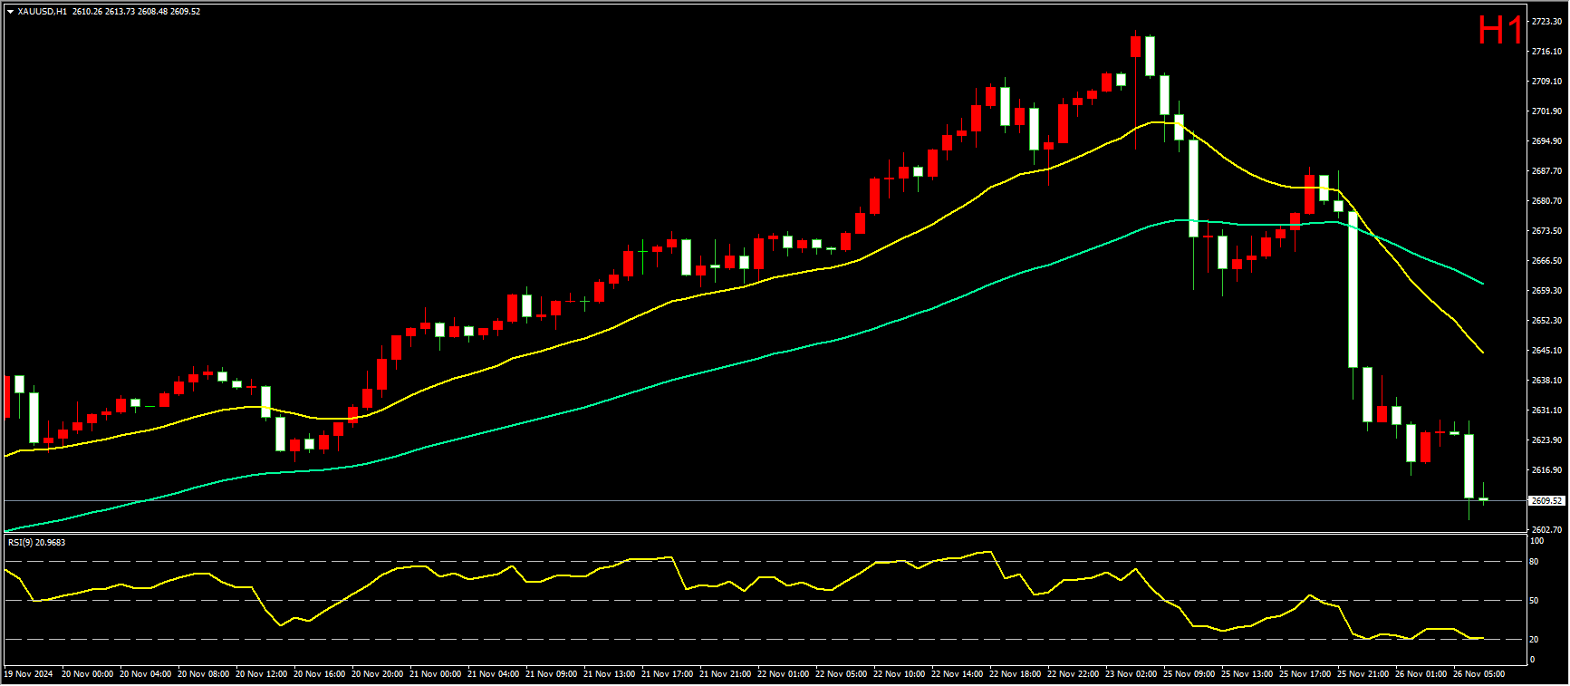
Task: Click price axis value 2673.50
Action: (1546, 231)
